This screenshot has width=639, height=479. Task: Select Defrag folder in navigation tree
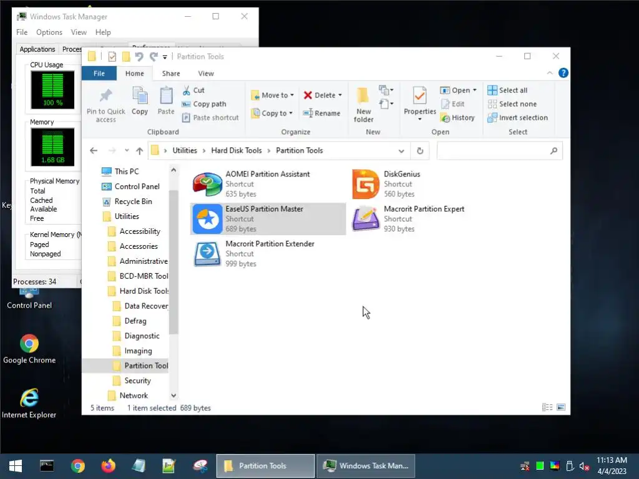point(135,321)
